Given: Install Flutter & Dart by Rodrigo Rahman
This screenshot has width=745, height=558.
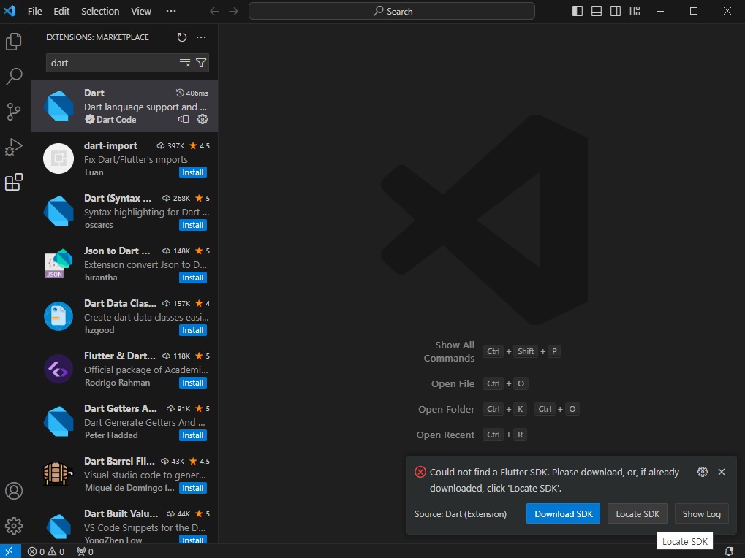Looking at the screenshot, I should pos(193,383).
